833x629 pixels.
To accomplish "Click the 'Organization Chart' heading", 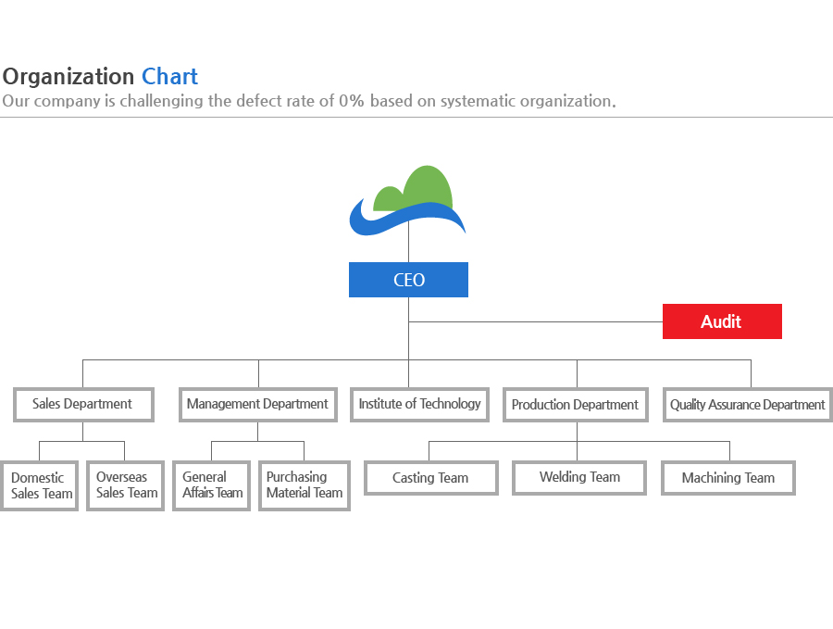I will (x=100, y=77).
